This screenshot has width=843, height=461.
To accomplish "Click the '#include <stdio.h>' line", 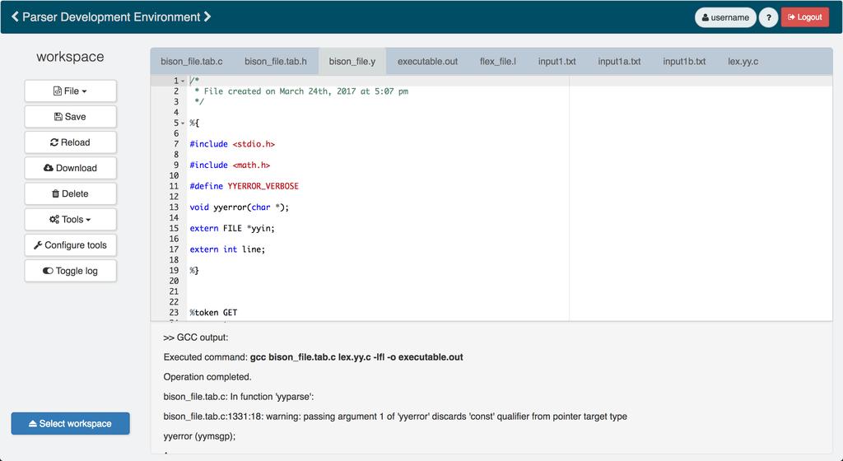I will click(232, 144).
